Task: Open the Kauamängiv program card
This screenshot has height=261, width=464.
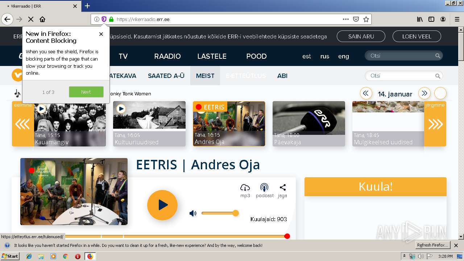Action: 70,124
